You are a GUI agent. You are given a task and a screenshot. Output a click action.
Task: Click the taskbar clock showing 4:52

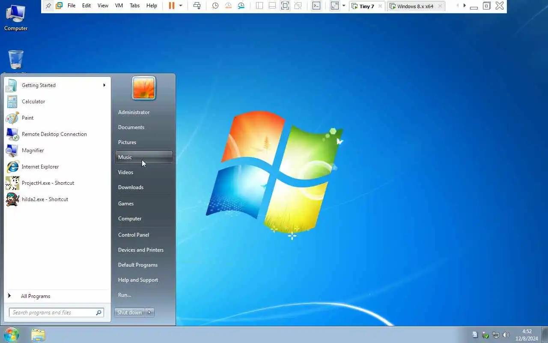527,335
